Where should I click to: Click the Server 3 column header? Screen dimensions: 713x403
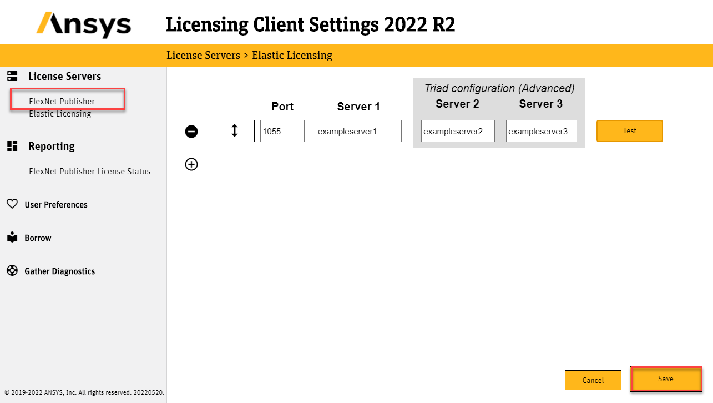click(x=541, y=104)
